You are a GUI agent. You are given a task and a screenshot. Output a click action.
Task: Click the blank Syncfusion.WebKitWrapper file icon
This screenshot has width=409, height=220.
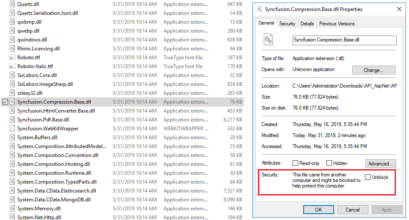click(x=12, y=128)
